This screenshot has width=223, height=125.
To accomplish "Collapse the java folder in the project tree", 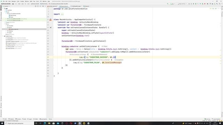I will [x=5, y=12].
